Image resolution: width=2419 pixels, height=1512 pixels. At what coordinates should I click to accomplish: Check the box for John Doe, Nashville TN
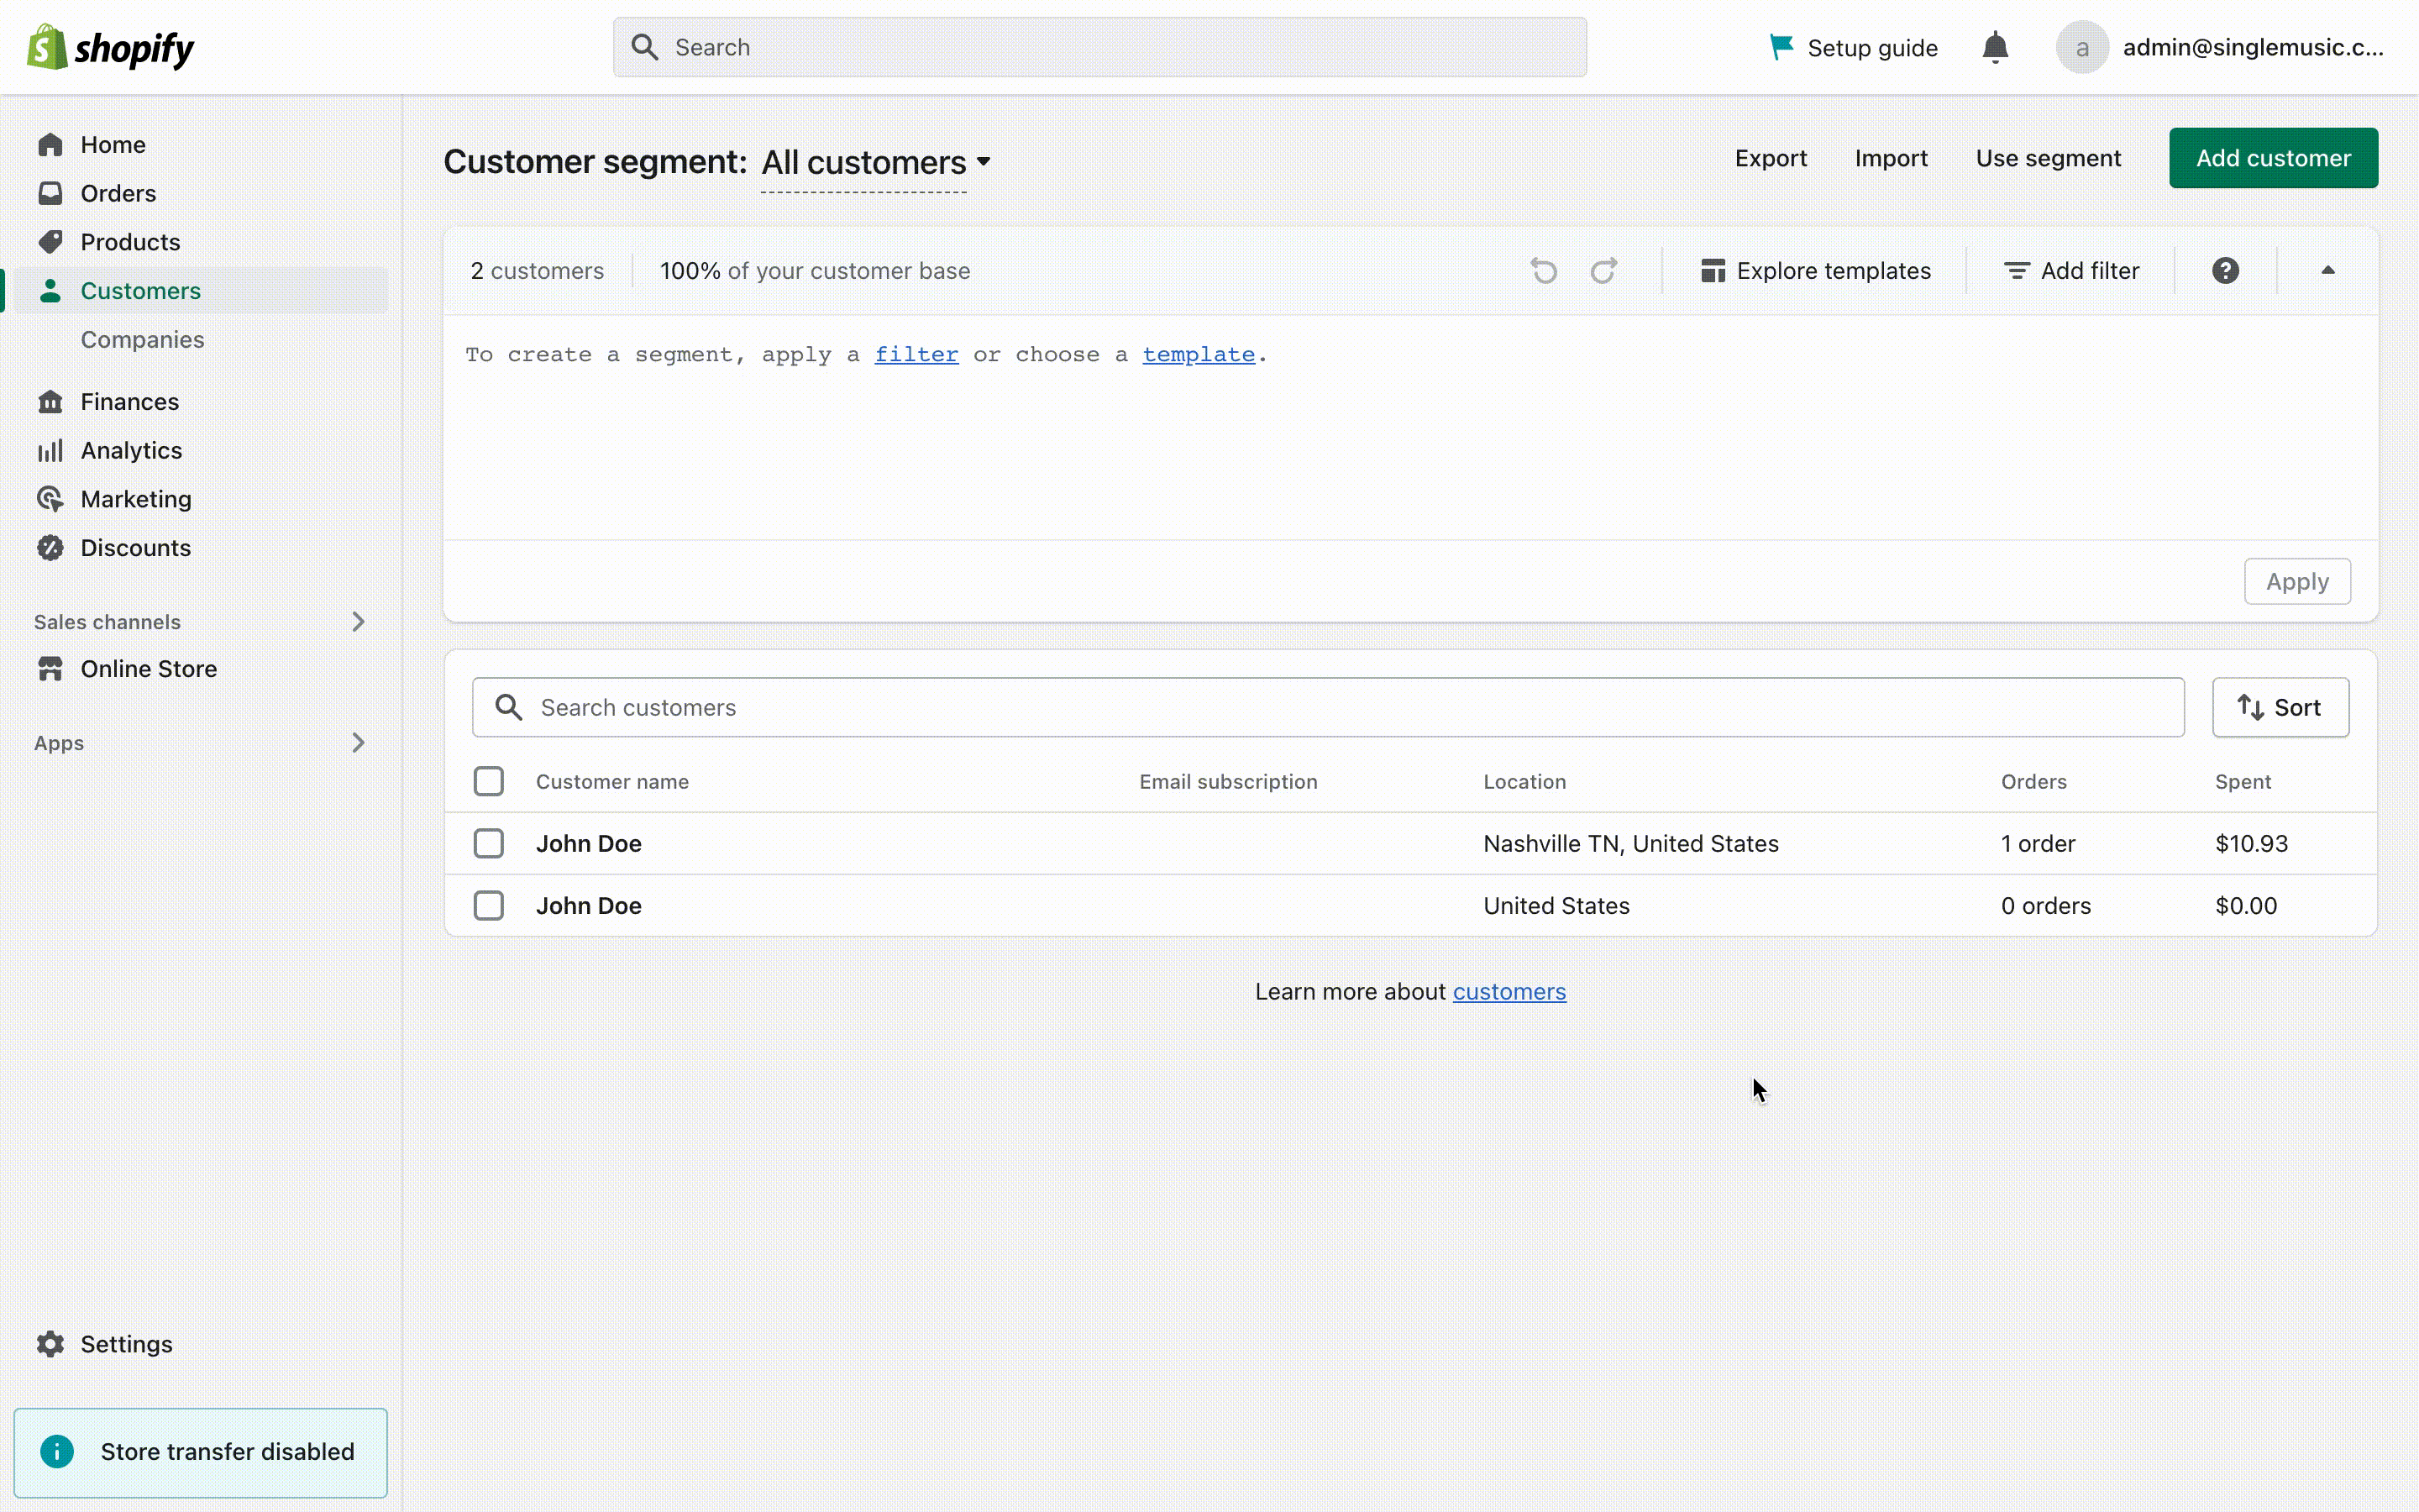489,843
